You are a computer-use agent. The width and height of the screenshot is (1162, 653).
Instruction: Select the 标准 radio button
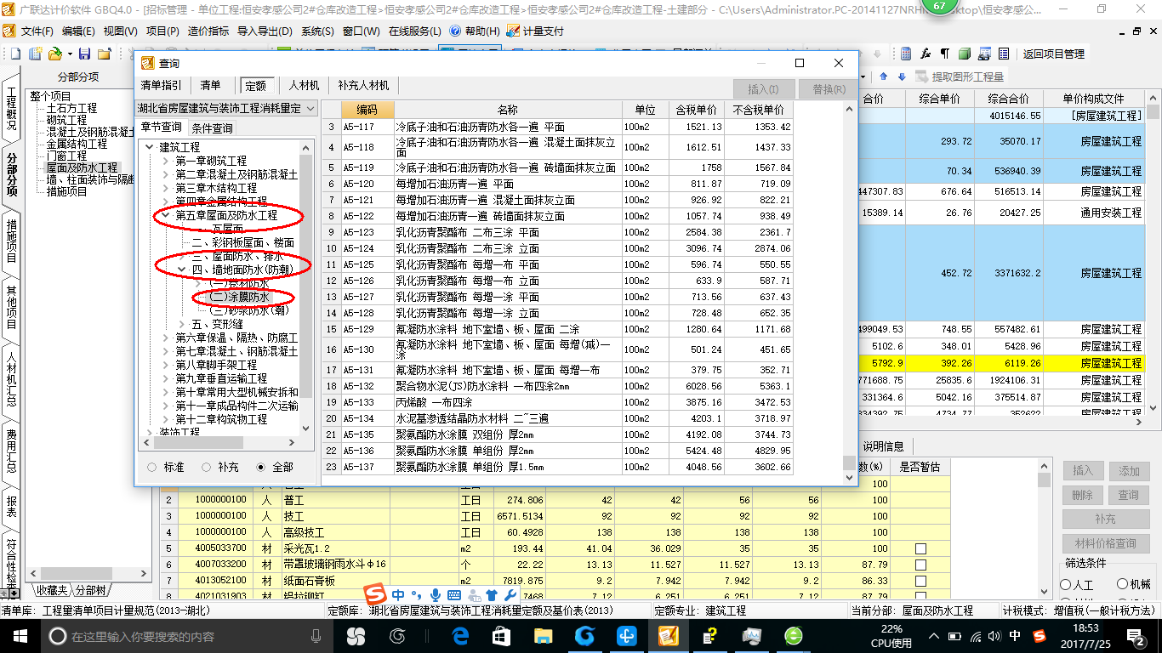point(151,467)
